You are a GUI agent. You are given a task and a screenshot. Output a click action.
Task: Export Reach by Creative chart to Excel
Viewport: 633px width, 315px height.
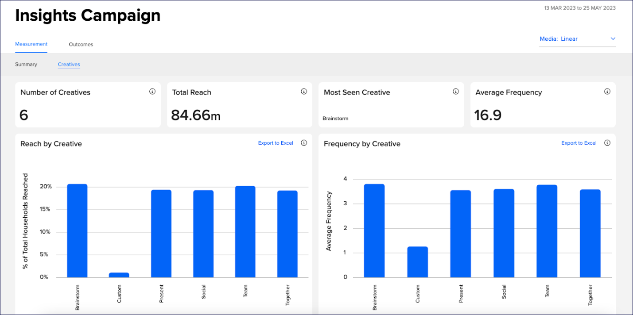pyautogui.click(x=276, y=143)
